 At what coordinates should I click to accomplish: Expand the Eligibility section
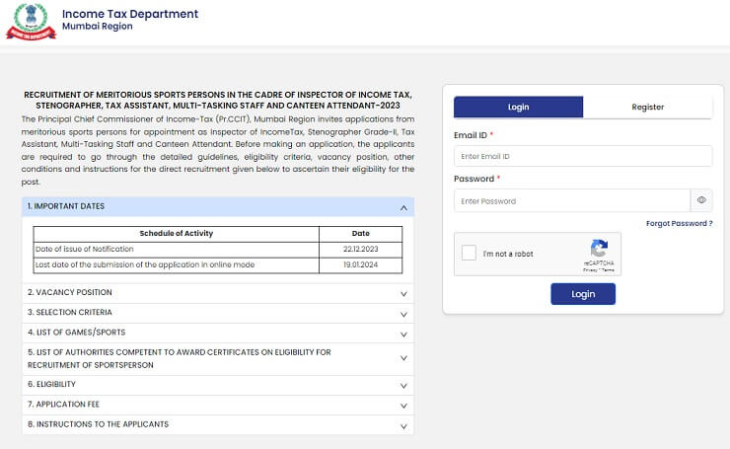coord(218,385)
